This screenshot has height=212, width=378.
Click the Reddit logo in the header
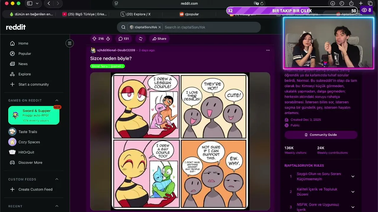16,27
